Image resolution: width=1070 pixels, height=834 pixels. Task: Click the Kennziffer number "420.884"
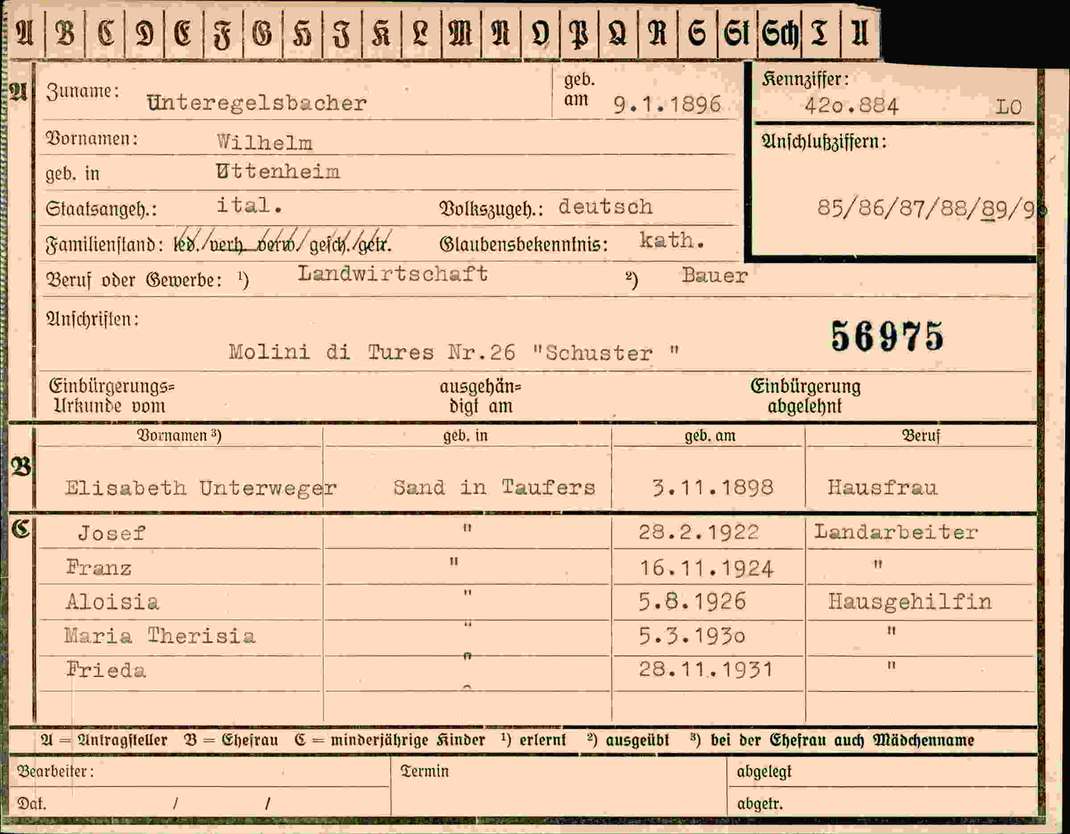[x=851, y=106]
